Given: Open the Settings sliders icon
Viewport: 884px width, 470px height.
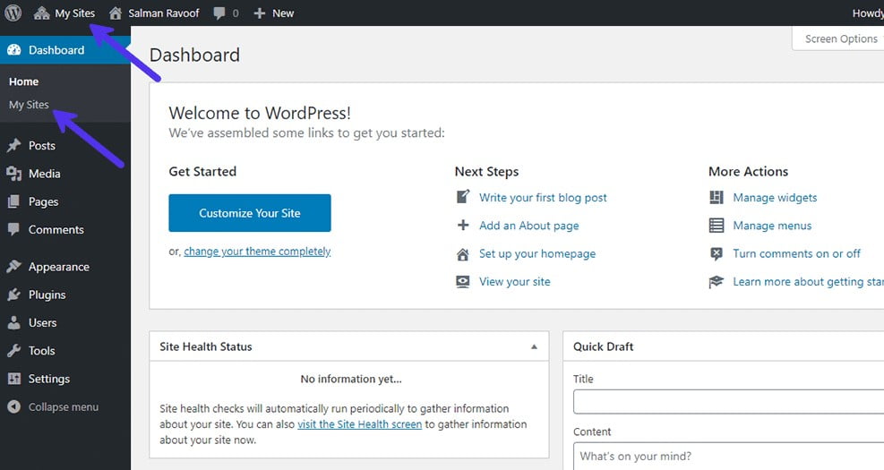Looking at the screenshot, I should point(14,379).
